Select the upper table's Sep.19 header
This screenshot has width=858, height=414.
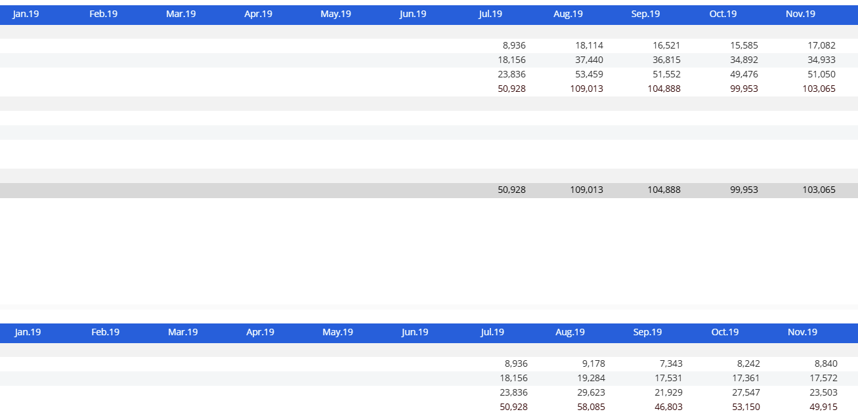pyautogui.click(x=645, y=14)
